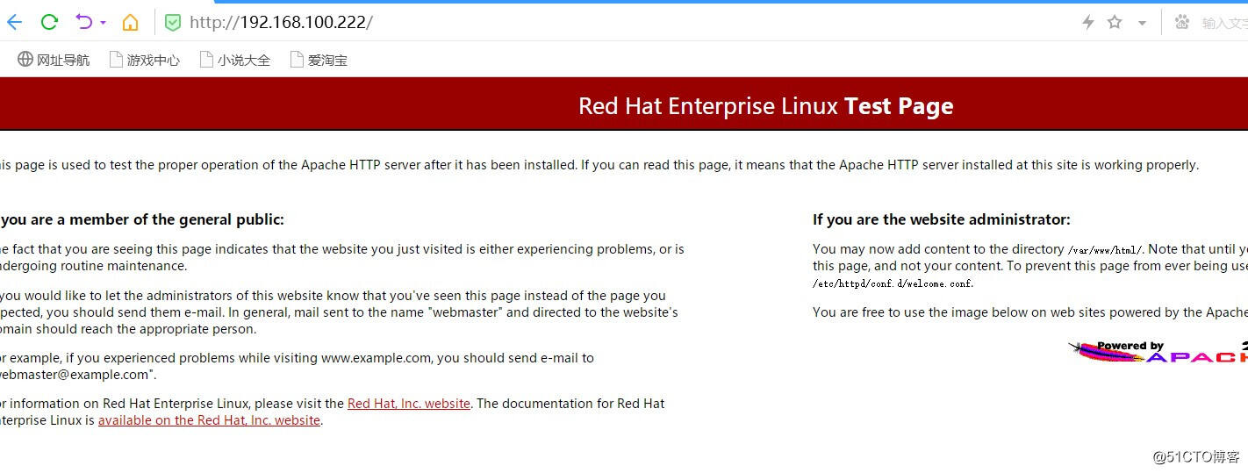Reload the page with the green refresh icon
1248x473 pixels.
coord(49,22)
